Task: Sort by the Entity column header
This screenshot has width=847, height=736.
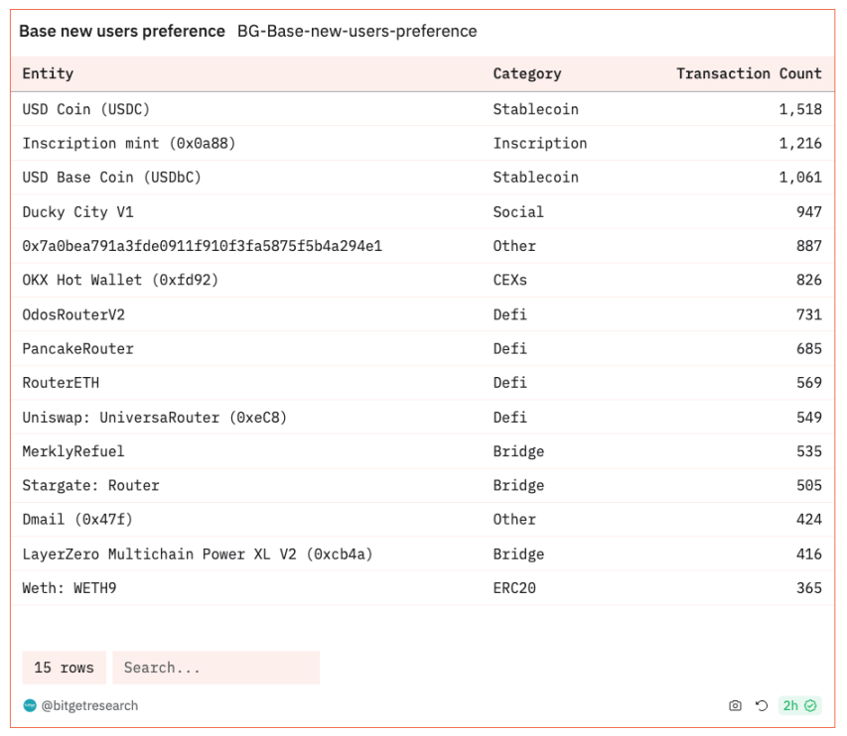Action: pos(48,73)
